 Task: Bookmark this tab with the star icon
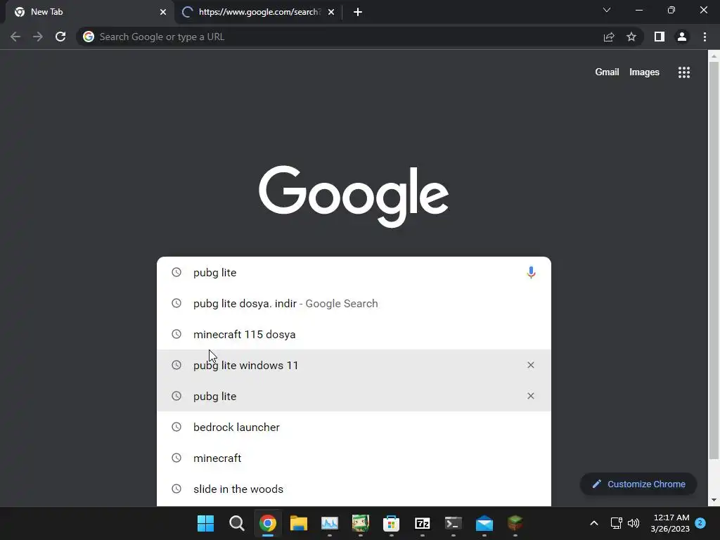pos(631,37)
